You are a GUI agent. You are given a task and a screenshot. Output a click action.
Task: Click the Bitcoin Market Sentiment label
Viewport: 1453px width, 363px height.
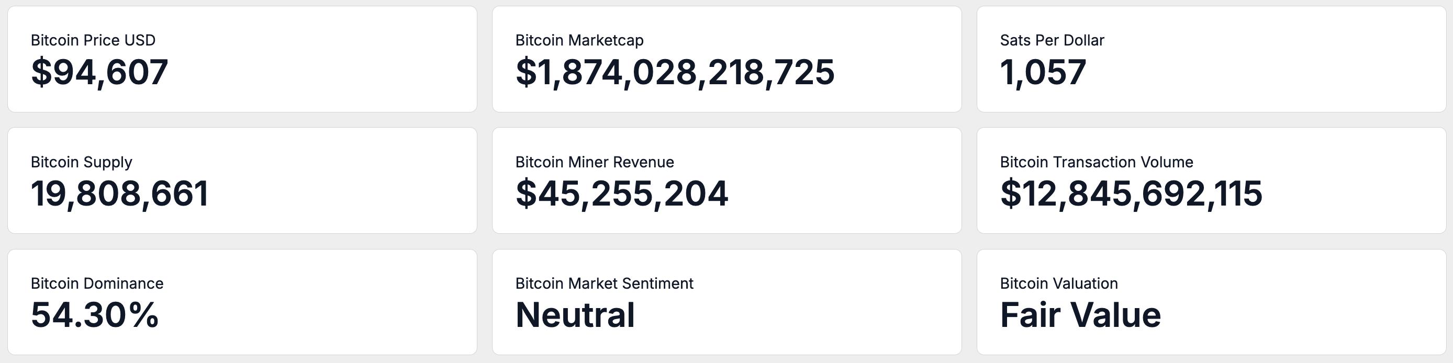click(604, 283)
